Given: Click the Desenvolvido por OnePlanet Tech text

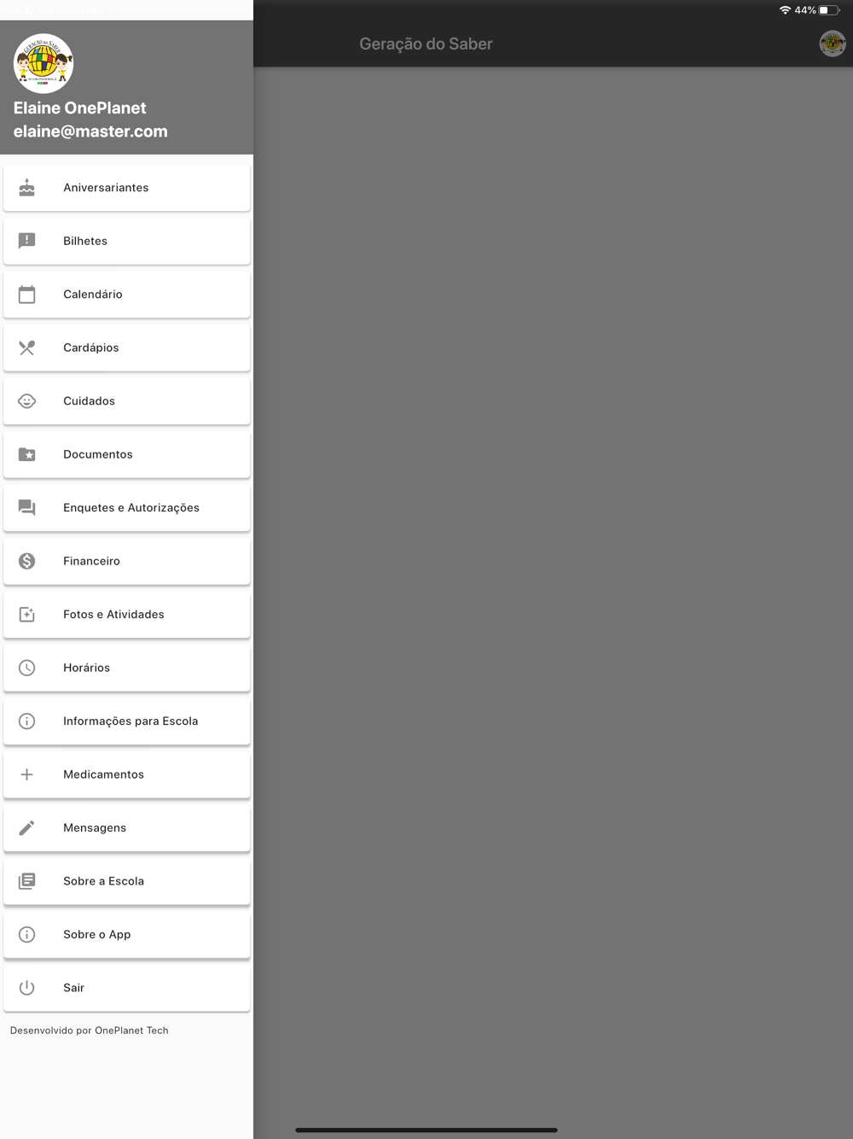Looking at the screenshot, I should tap(90, 1031).
